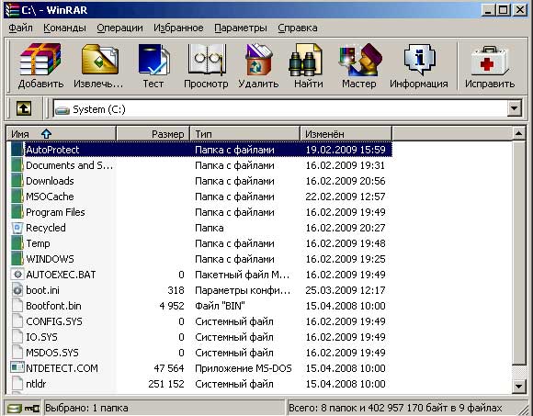Click the key password icon in status bar

click(x=32, y=408)
